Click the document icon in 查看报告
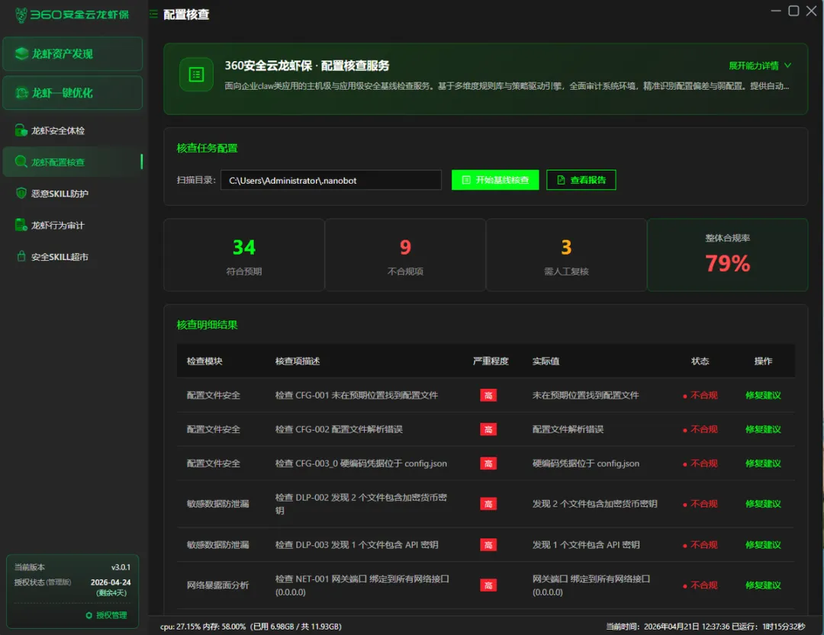The height and width of the screenshot is (635, 824). pyautogui.click(x=561, y=180)
